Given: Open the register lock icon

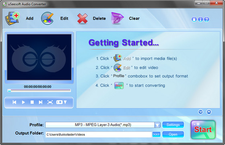Looking at the screenshot, I should pos(194,20).
